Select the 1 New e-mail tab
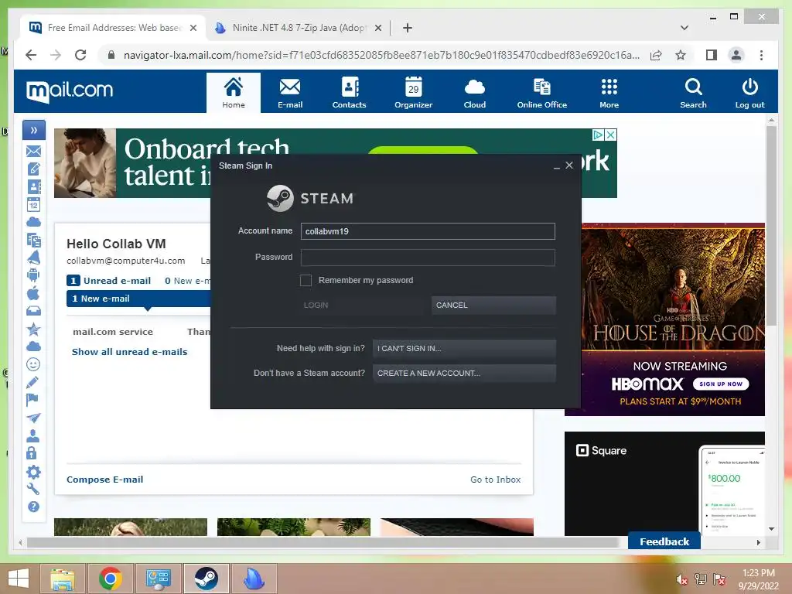 click(x=138, y=299)
